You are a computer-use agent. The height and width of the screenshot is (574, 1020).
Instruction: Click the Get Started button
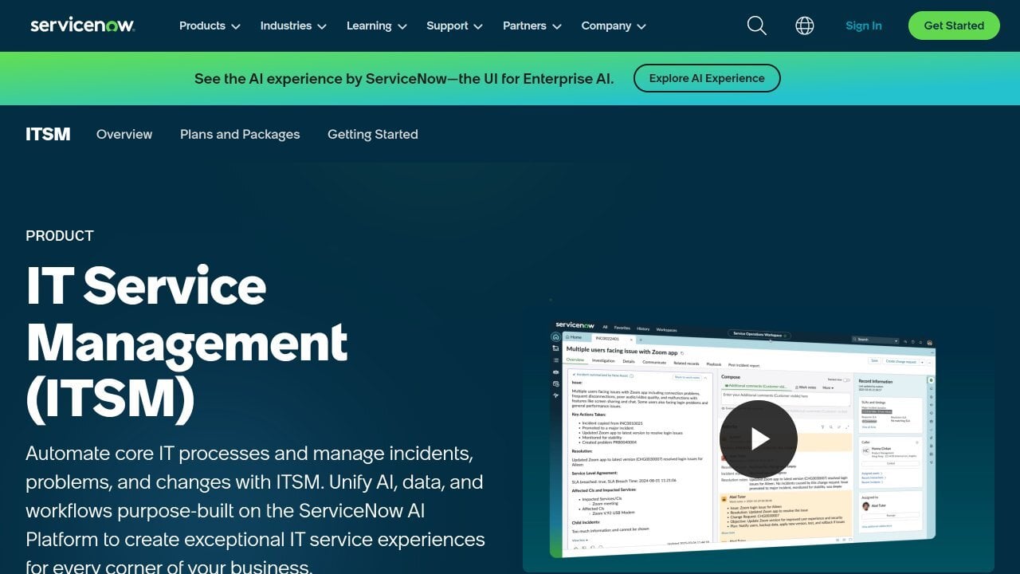954,25
